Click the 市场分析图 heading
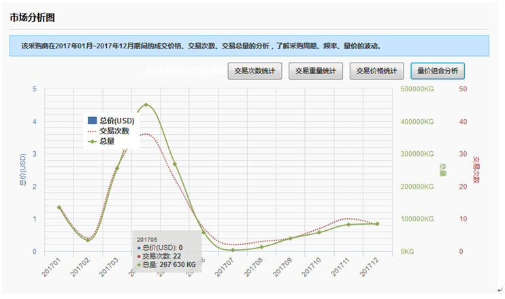This screenshot has height=299, width=505. [33, 18]
